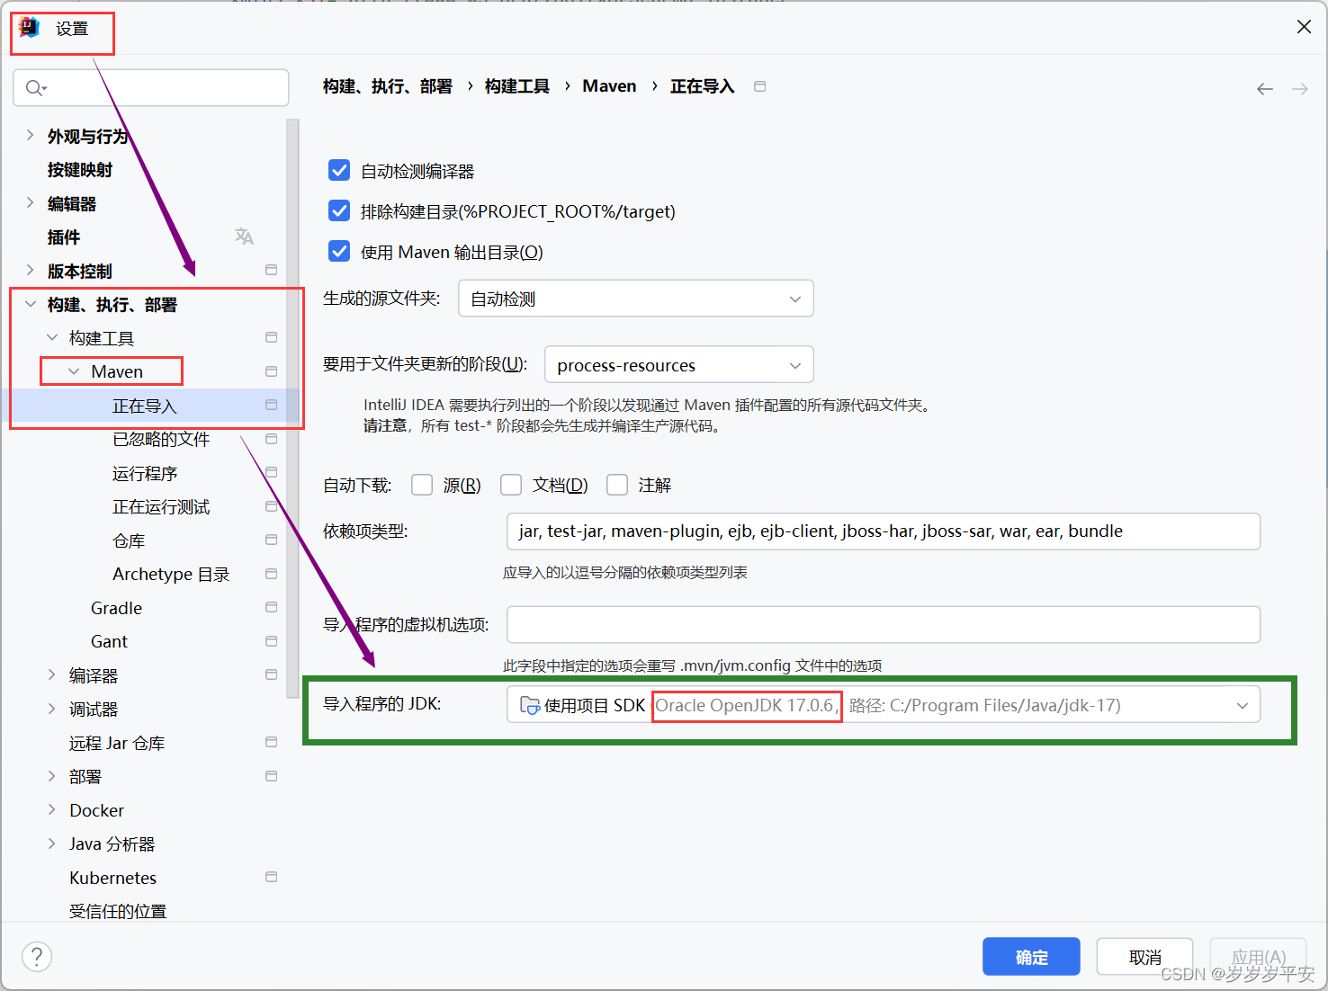This screenshot has height=991, width=1328.
Task: Collapse the Maven node
Action: (74, 371)
